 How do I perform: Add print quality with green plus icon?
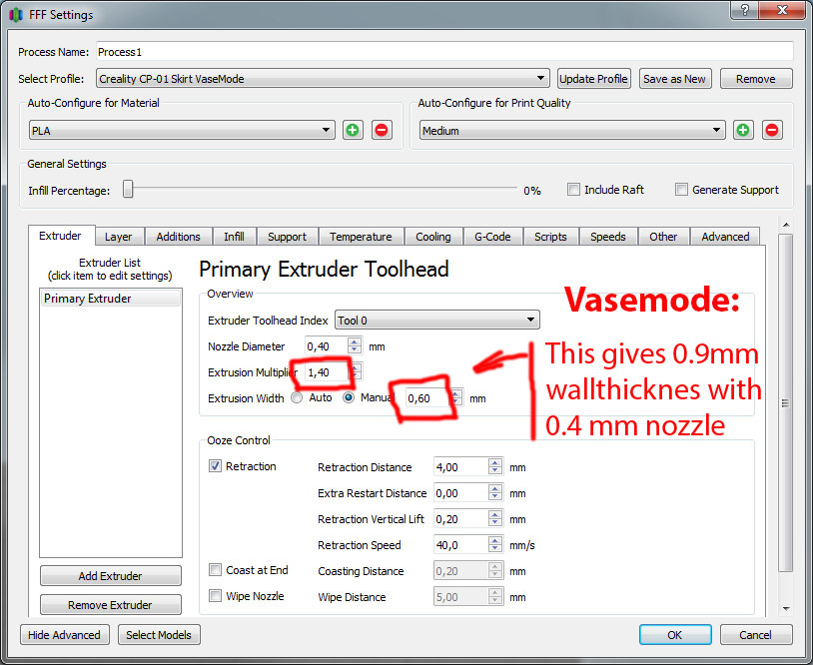pos(743,130)
